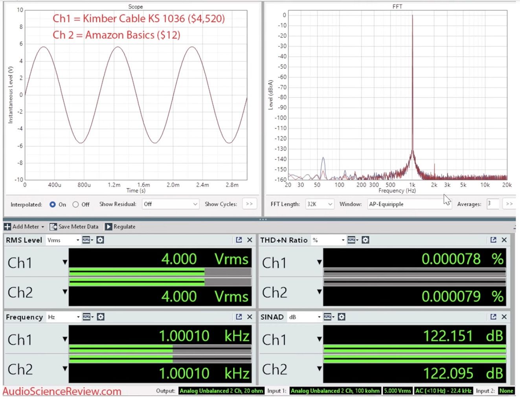The width and height of the screenshot is (520, 399).
Task: Close the Frequency meter
Action: click(250, 317)
